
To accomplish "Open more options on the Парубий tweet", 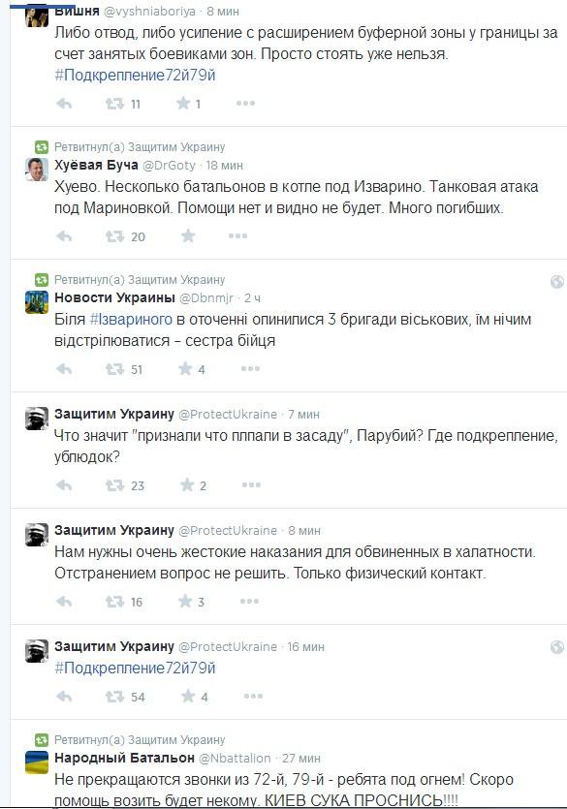I will [x=251, y=485].
